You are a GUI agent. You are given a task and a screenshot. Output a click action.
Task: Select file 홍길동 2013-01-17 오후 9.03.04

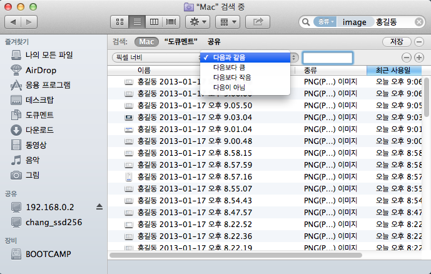pyautogui.click(x=195, y=118)
